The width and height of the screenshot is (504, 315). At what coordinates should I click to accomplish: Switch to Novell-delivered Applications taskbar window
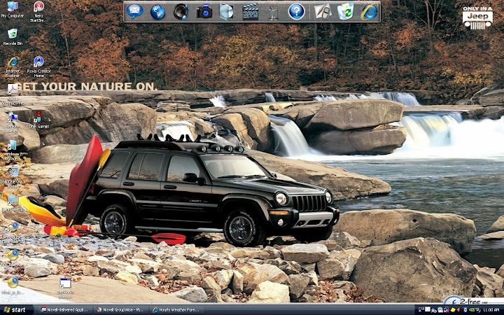point(65,310)
